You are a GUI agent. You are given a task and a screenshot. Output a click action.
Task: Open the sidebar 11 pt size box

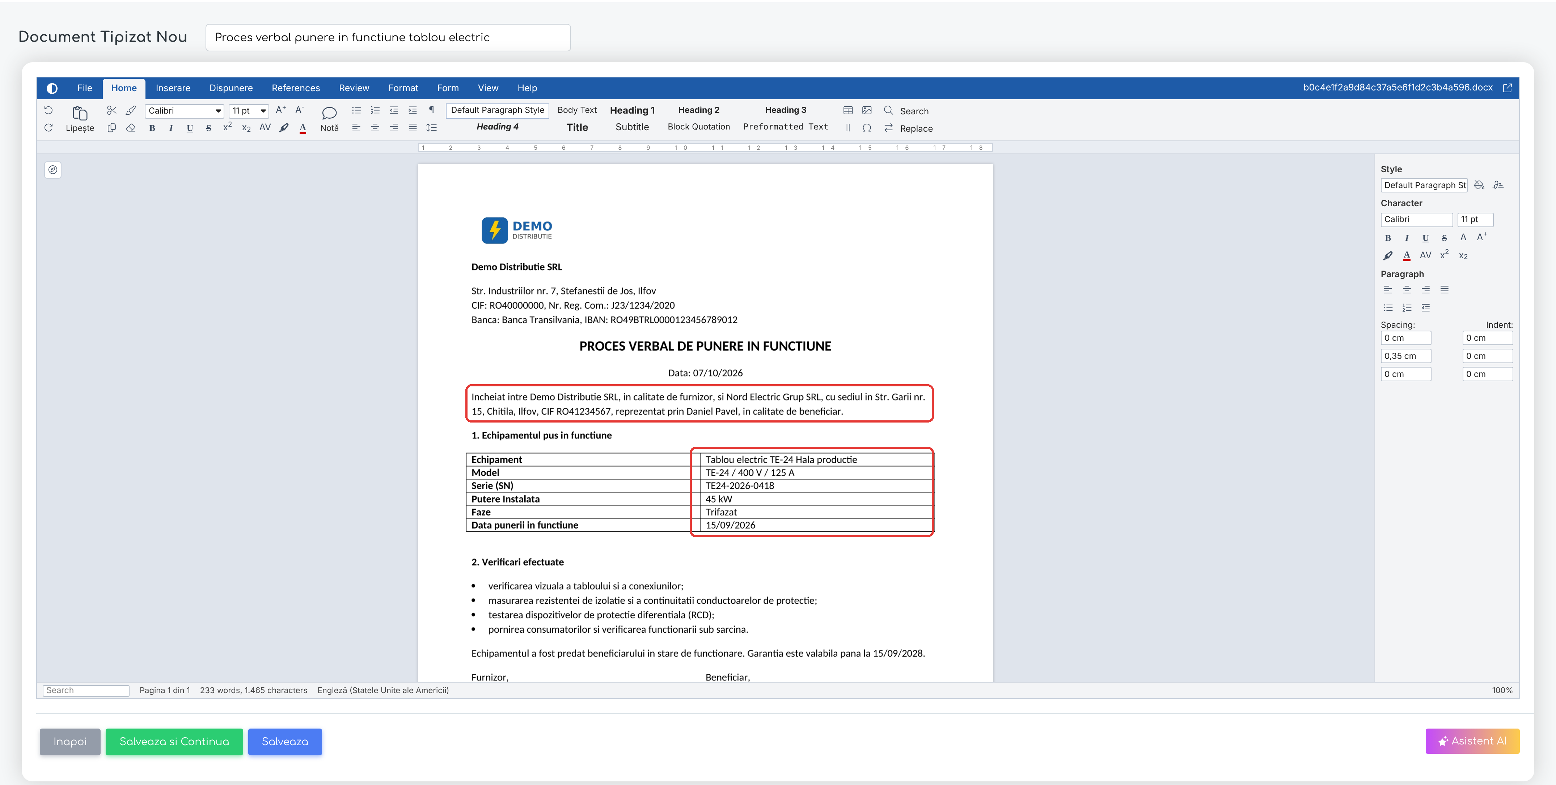point(1475,219)
